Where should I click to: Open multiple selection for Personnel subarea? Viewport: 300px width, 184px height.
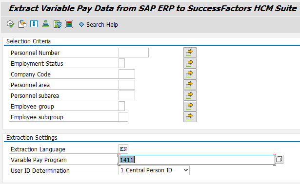[x=190, y=95]
